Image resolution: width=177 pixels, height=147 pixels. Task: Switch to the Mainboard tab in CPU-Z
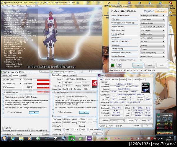115,79
